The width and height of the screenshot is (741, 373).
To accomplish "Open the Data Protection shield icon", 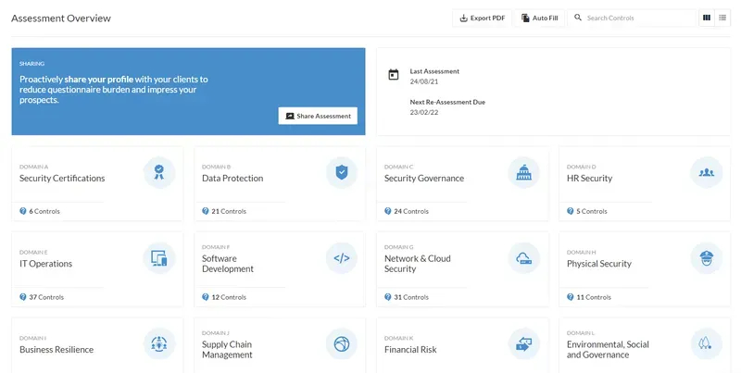I will [342, 173].
